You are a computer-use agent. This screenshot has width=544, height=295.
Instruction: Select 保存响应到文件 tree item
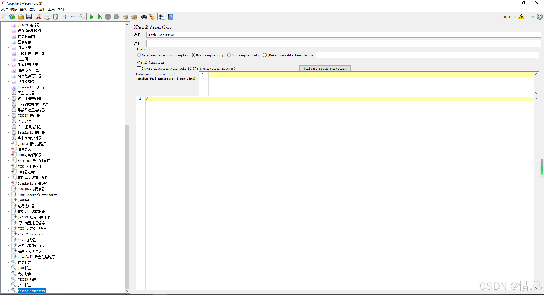click(29, 31)
